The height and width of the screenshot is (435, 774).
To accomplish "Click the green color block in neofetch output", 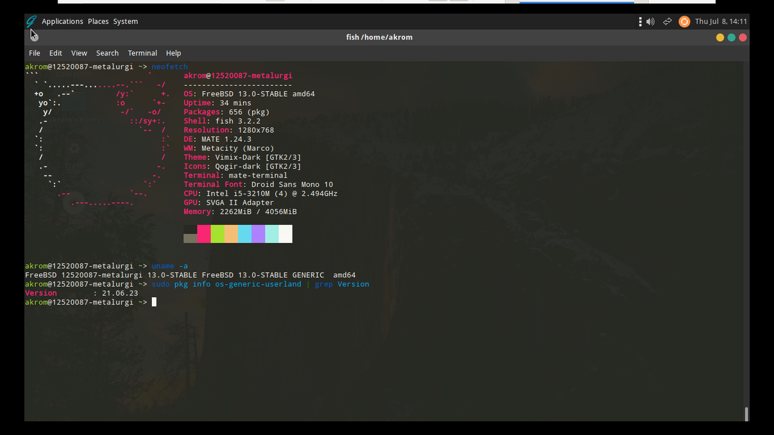I will click(x=218, y=234).
